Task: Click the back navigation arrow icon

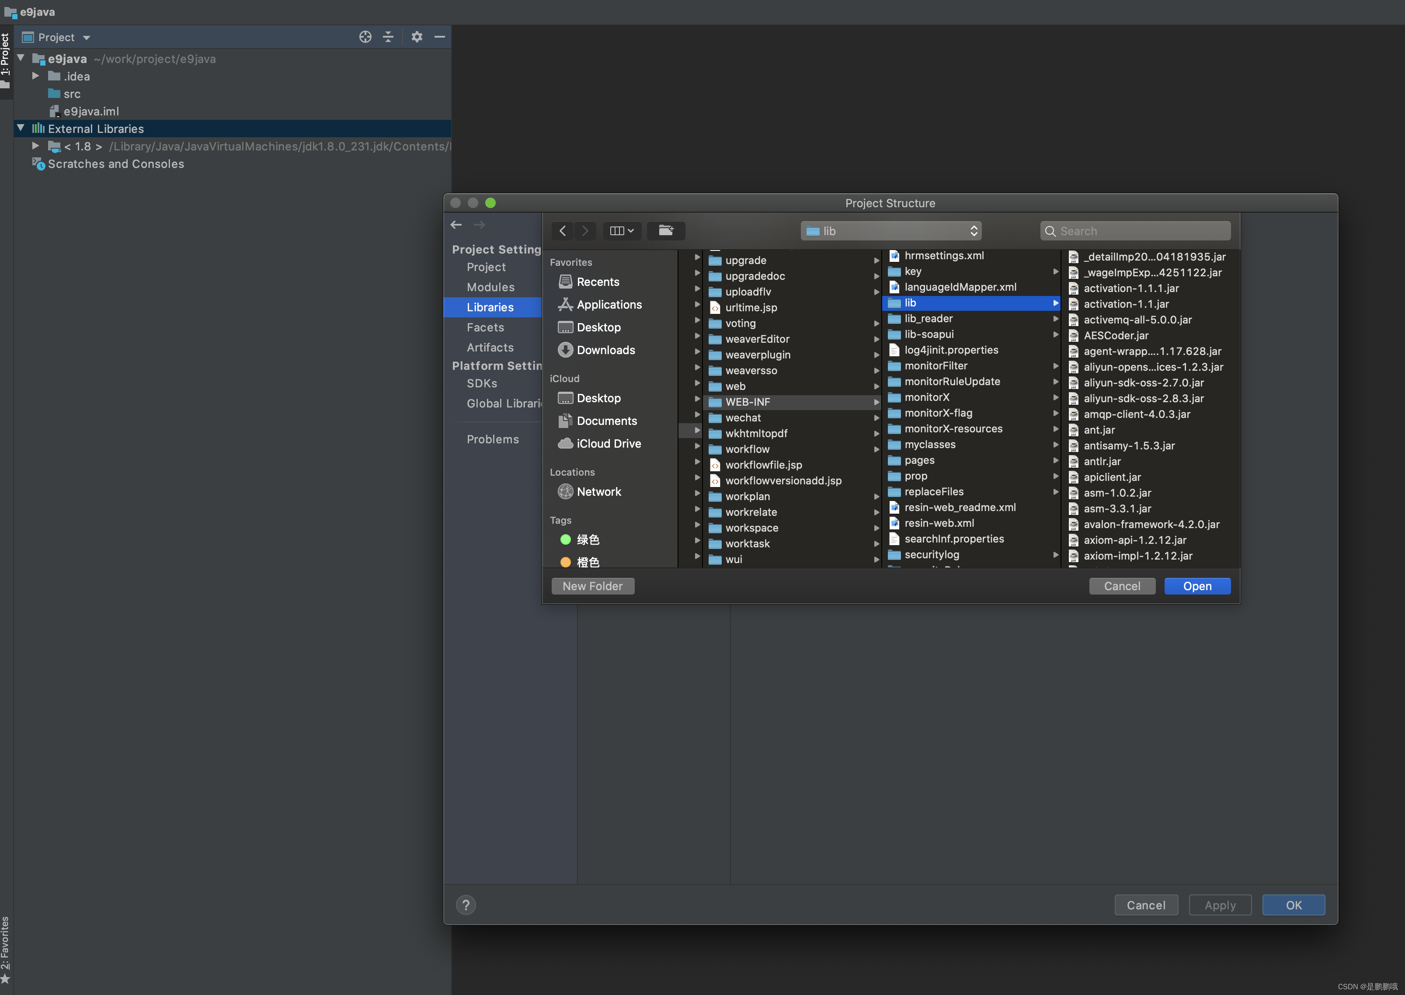Action: pyautogui.click(x=453, y=224)
